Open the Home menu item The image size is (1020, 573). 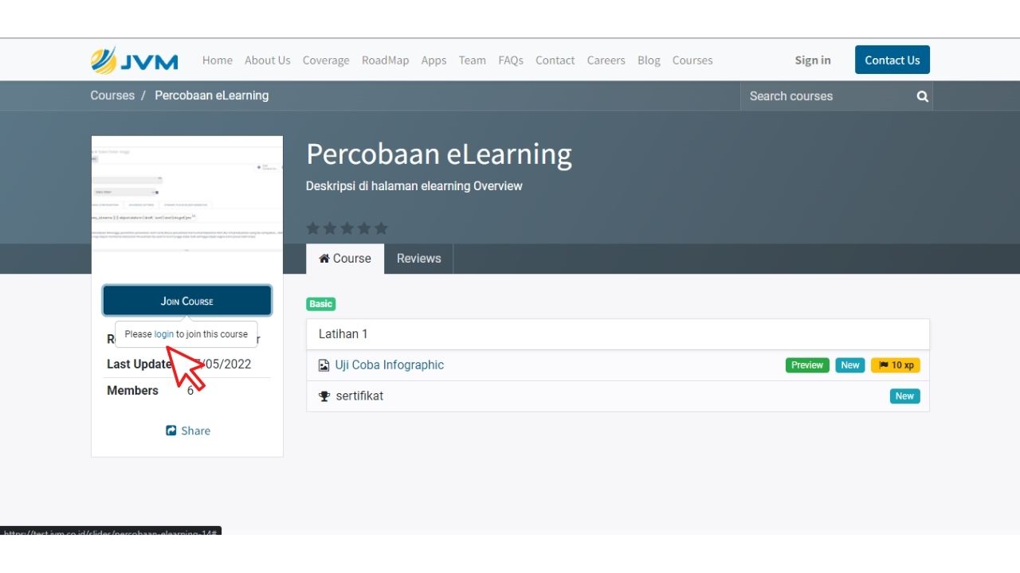click(x=218, y=60)
